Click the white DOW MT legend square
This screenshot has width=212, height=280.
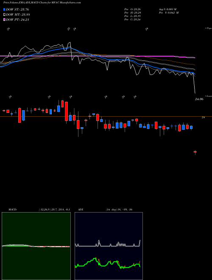[x=4, y=15]
